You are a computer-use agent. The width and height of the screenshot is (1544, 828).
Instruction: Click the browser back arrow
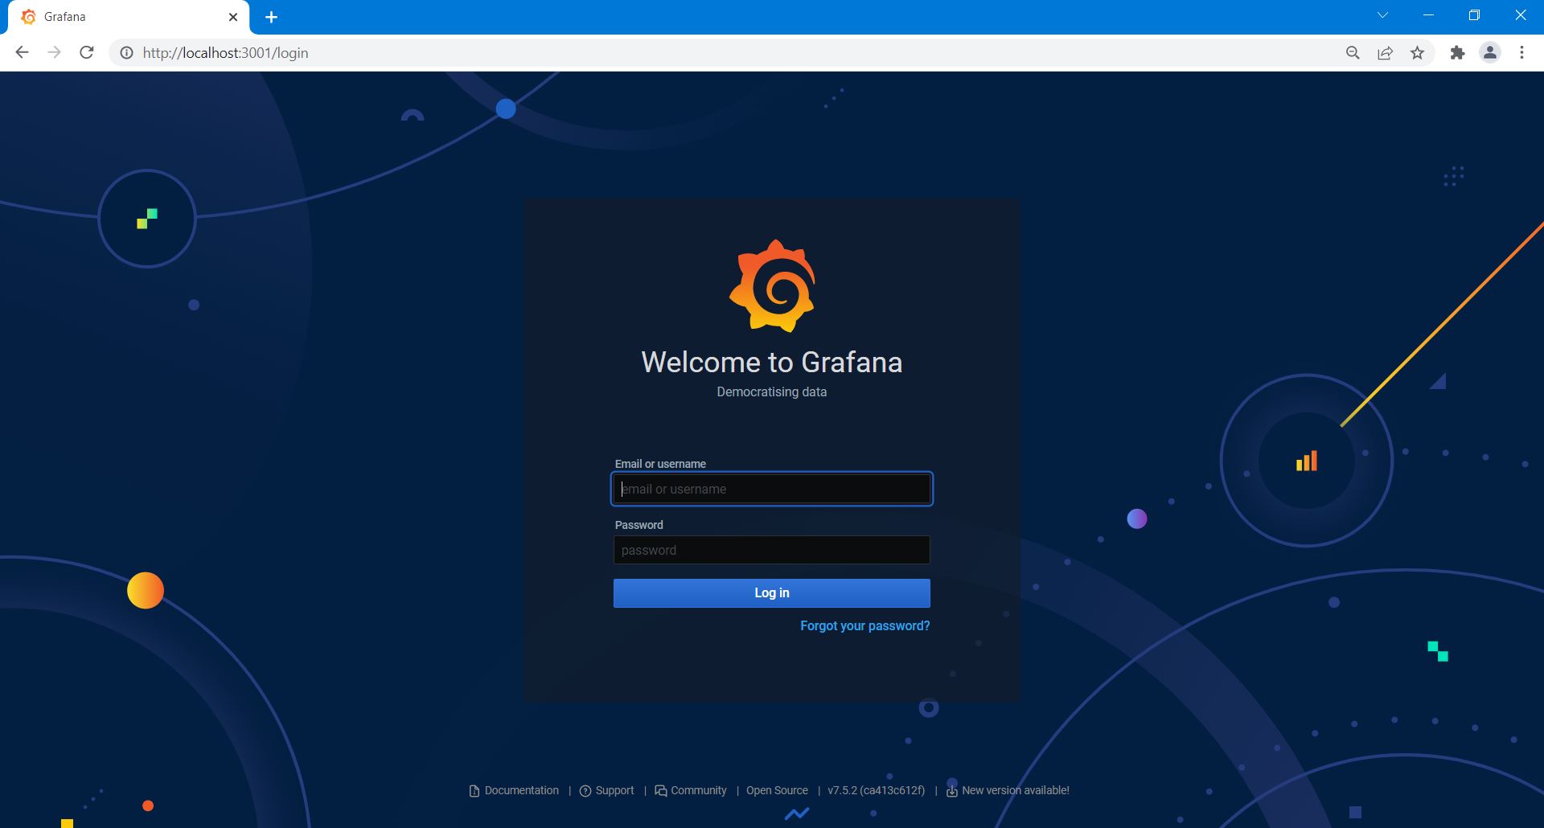tap(22, 53)
